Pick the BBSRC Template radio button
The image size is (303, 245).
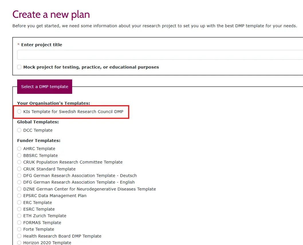tap(19, 155)
